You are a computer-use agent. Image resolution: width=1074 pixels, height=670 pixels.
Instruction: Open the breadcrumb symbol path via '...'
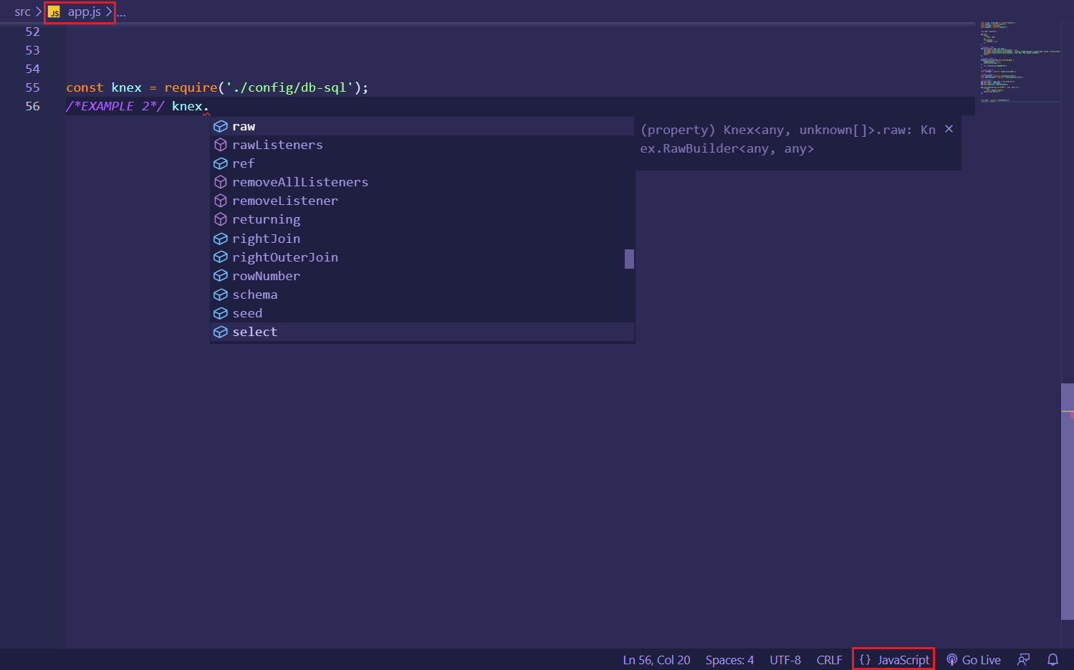(120, 11)
